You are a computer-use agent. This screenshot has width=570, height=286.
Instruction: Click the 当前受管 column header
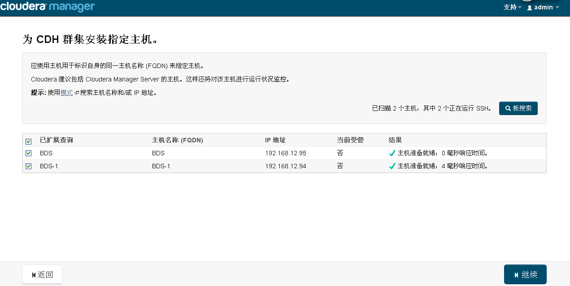pos(350,140)
